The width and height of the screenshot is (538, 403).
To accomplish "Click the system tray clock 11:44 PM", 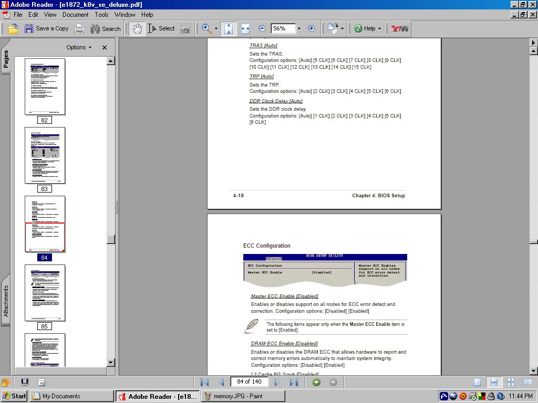I will click(x=521, y=396).
